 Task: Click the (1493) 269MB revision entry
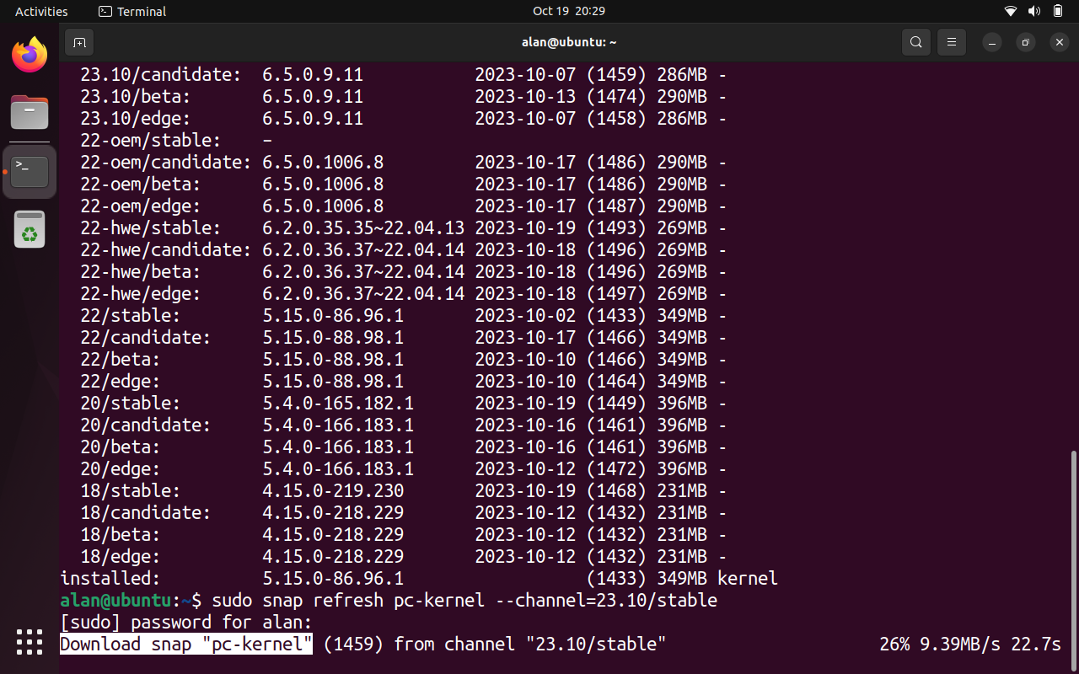(647, 228)
